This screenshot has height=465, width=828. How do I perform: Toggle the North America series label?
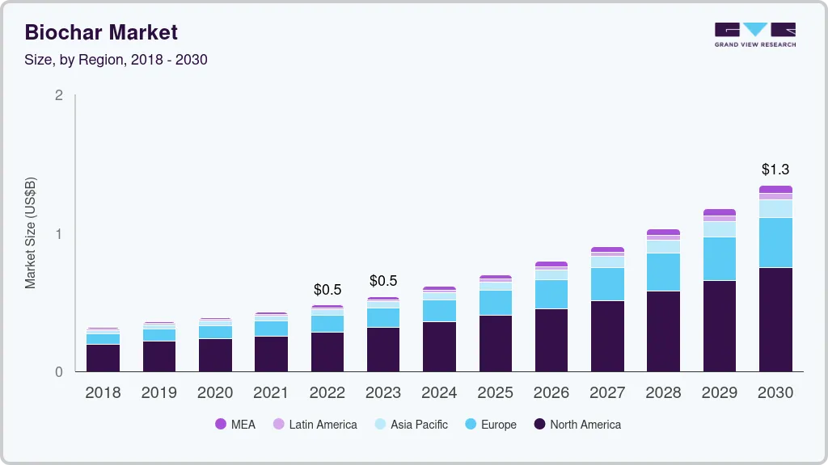point(585,424)
